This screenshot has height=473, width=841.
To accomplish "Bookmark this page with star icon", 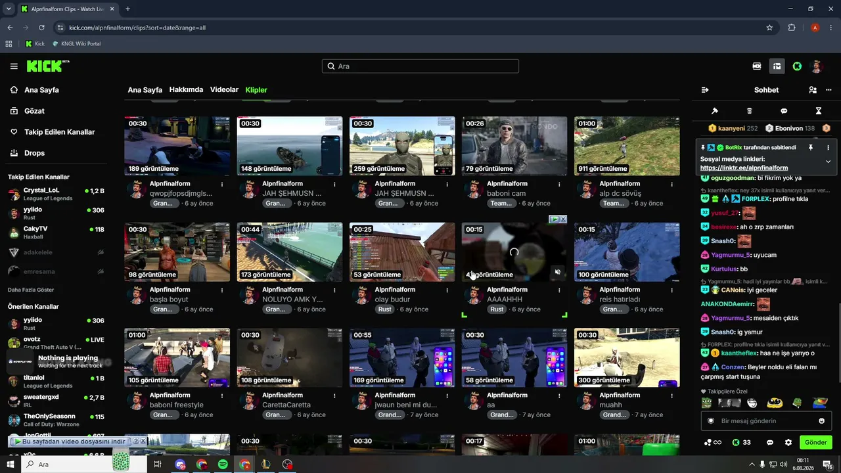I will (x=769, y=28).
